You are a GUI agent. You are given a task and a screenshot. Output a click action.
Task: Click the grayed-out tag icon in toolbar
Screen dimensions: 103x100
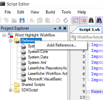click(x=6, y=20)
